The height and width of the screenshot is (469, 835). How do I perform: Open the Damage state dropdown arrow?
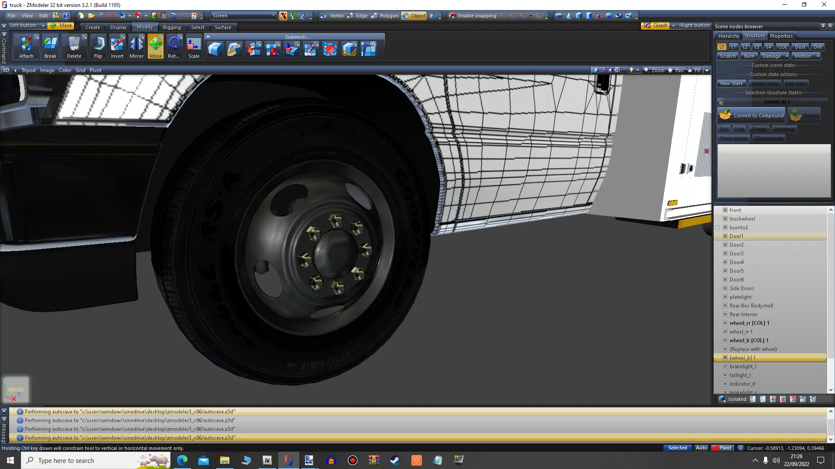tap(787, 56)
